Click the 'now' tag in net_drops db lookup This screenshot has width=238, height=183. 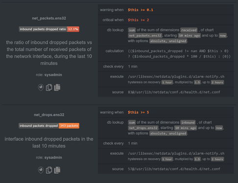coord(219,128)
